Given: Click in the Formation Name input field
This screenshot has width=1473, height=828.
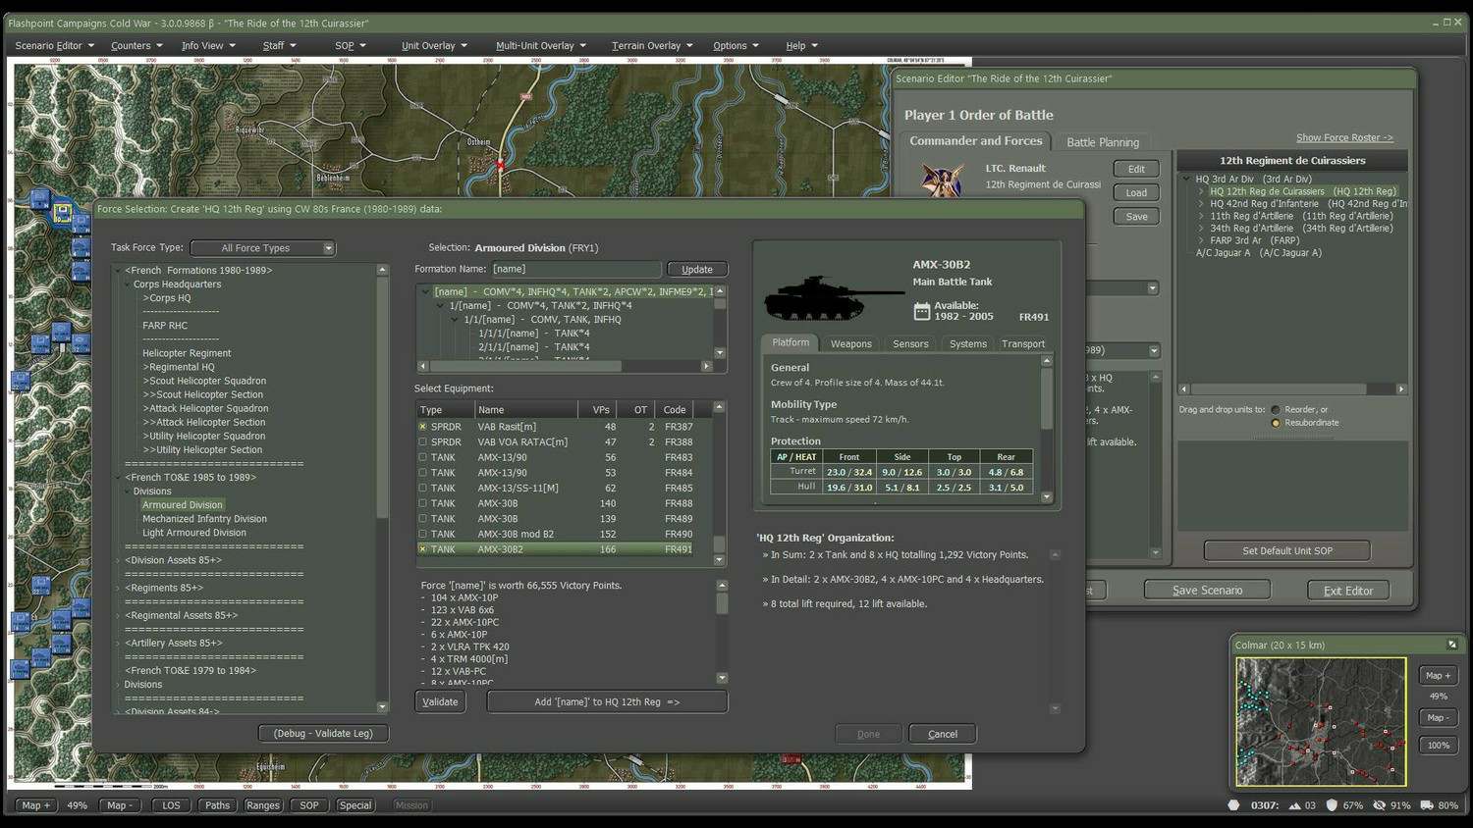Looking at the screenshot, I should click(574, 269).
